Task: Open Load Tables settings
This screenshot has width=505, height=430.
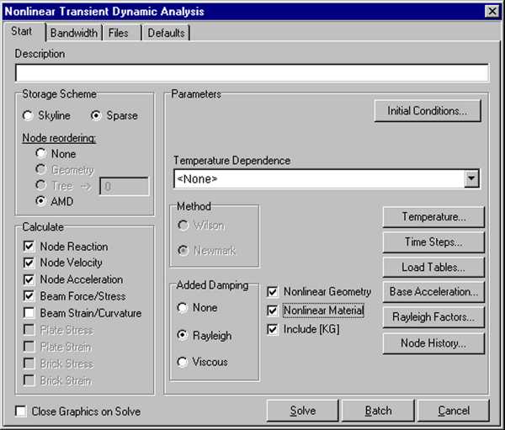Action: point(433,268)
